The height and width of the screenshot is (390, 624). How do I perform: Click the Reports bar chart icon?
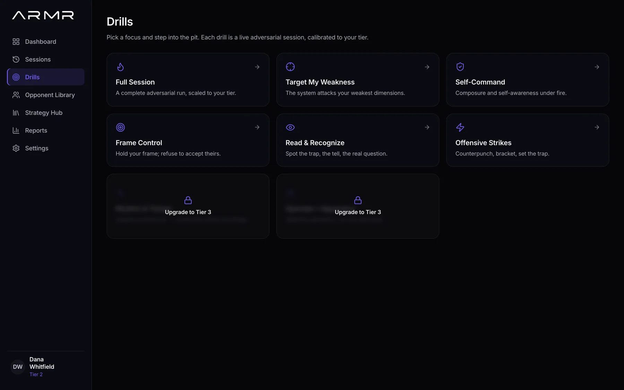click(16, 130)
